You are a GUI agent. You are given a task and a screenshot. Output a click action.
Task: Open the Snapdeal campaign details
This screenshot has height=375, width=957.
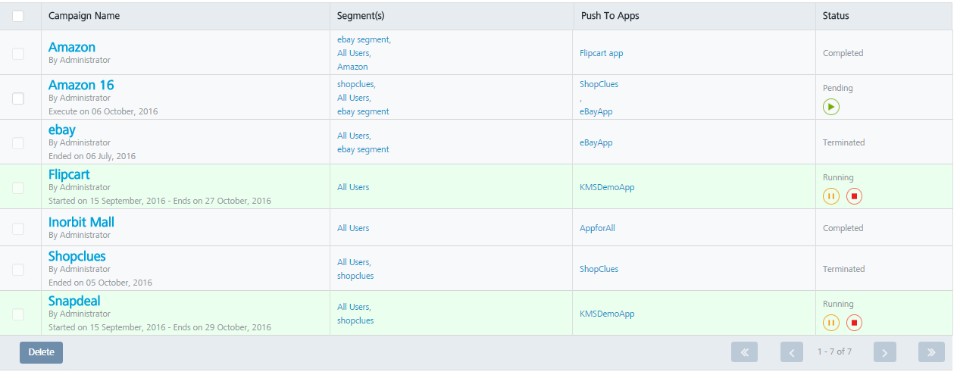tap(74, 301)
